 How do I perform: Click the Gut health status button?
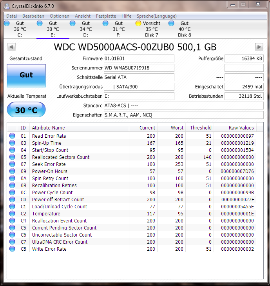tap(26, 75)
